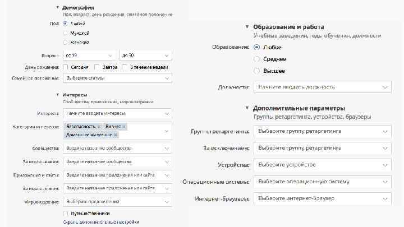404x227 pixels.
Task: Click the Должности position input field
Action: (x=322, y=87)
